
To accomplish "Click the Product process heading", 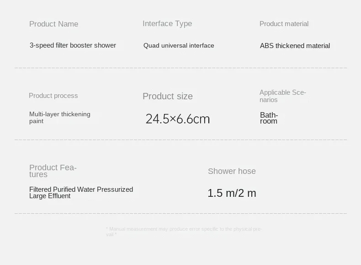I will click(53, 96).
